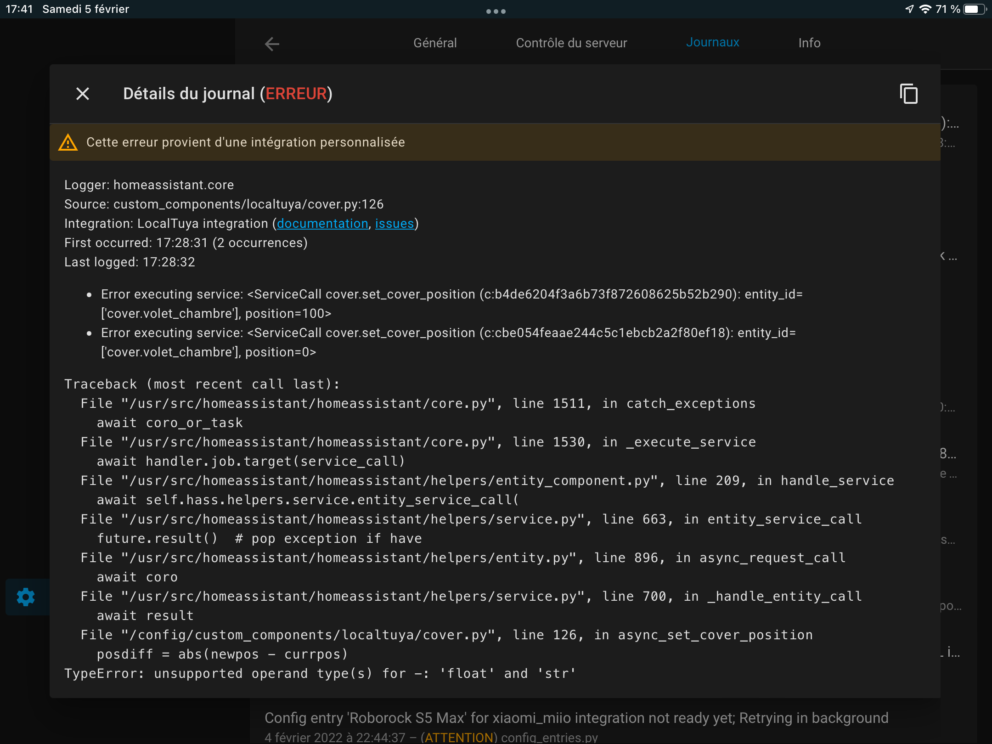
Task: Copy log details to clipboard
Action: point(908,94)
